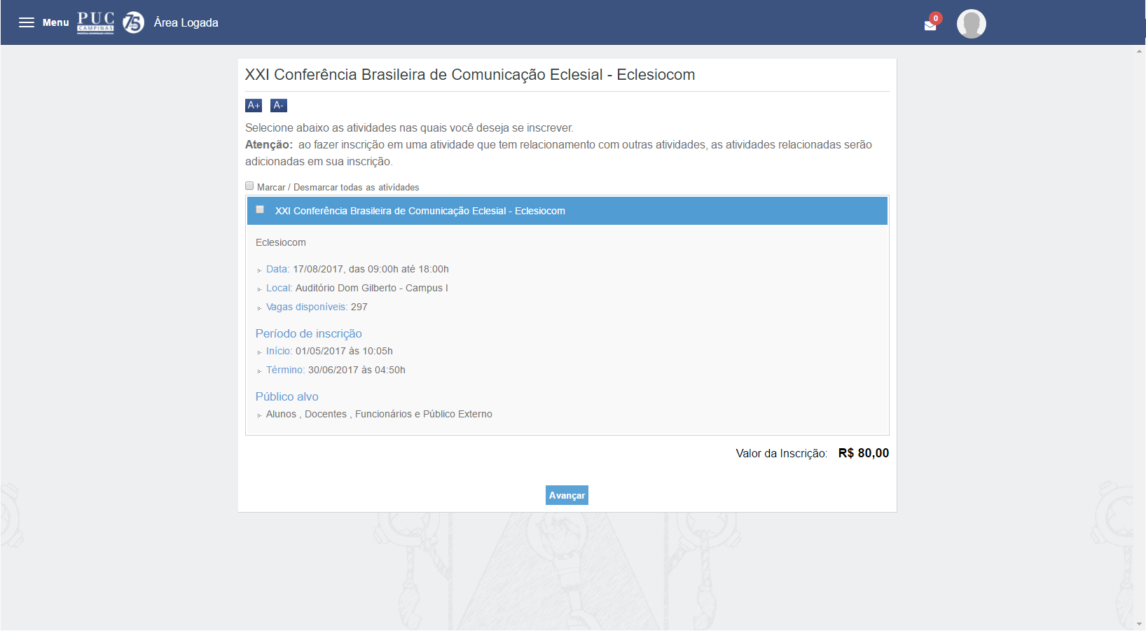
Task: Click the Vagas disponíveis: 297 line
Action: (x=317, y=307)
